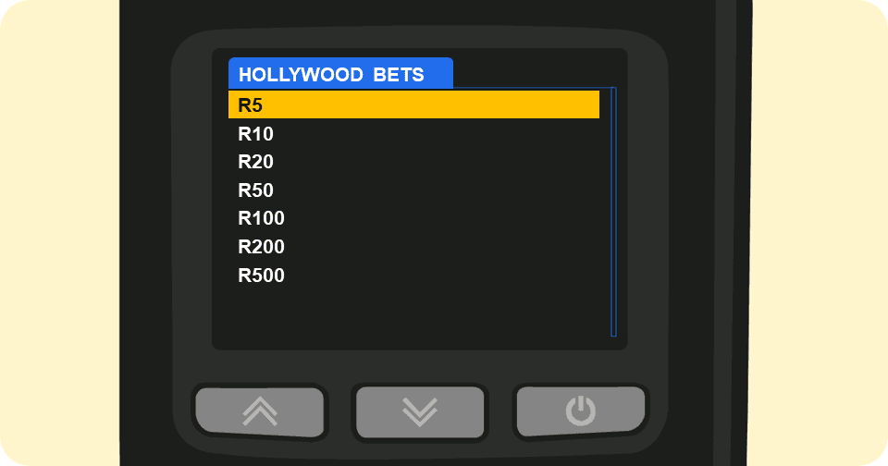Tap the downward double-chevron icon
Image resolution: width=888 pixels, height=466 pixels.
[x=420, y=411]
